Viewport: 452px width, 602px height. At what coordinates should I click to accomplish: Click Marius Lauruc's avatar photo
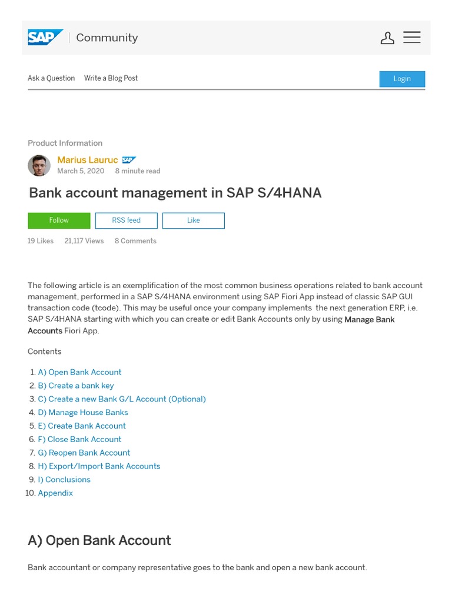39,165
